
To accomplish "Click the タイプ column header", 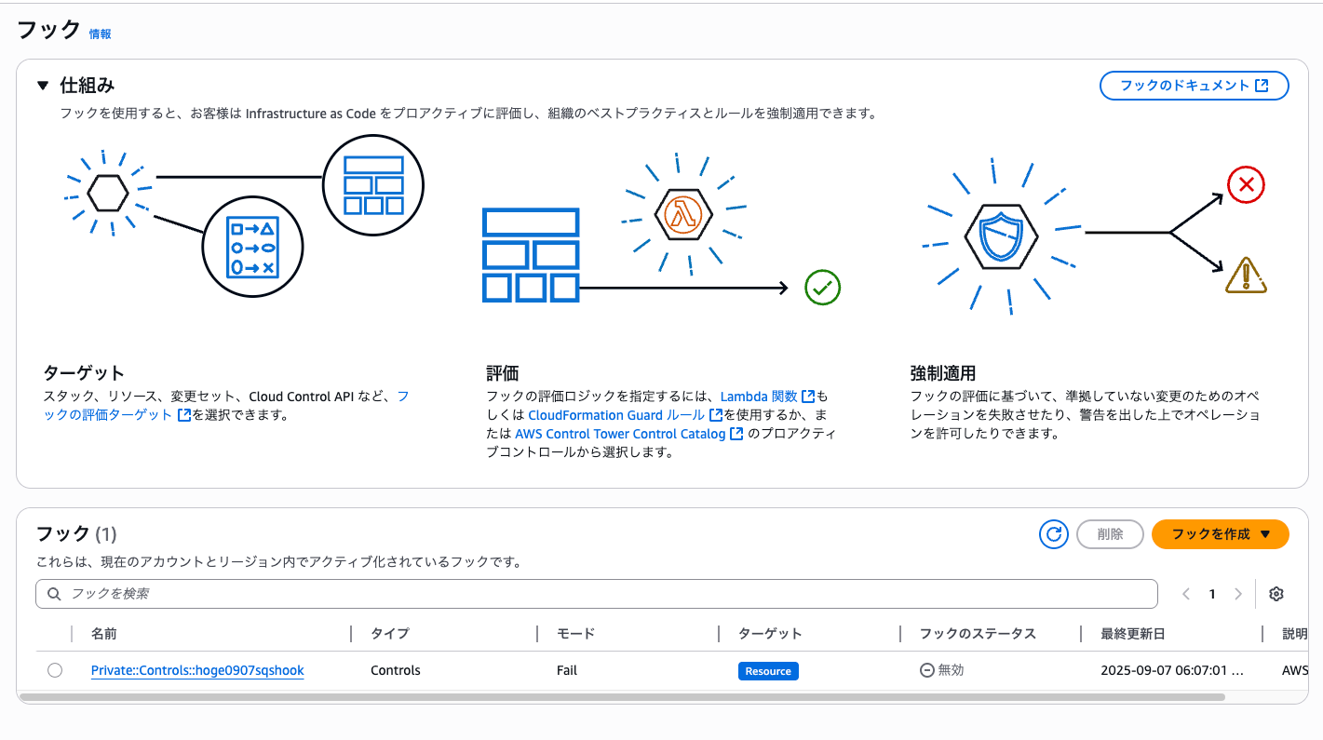I will tap(390, 634).
